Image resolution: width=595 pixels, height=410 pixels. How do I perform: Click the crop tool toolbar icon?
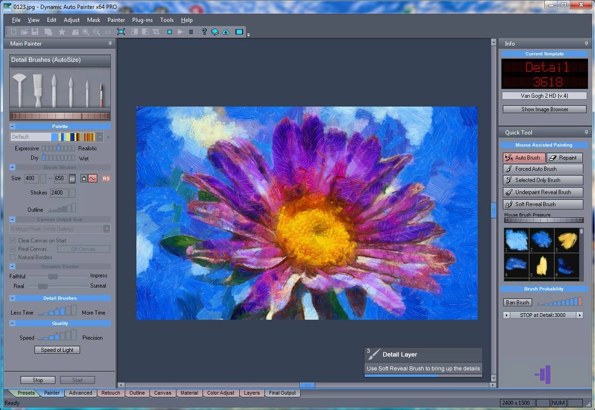point(156,32)
